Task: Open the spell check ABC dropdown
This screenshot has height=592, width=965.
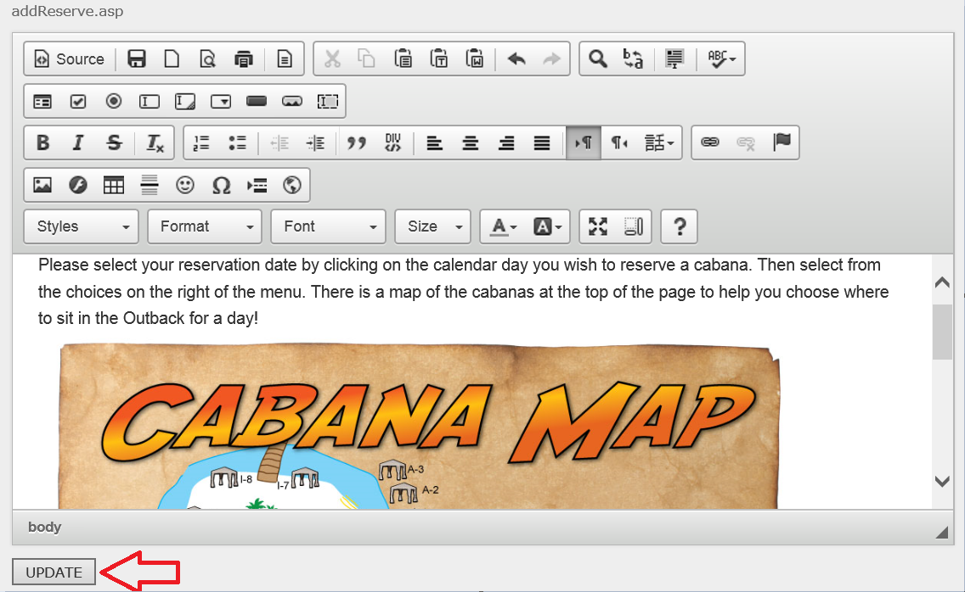Action: (x=721, y=59)
